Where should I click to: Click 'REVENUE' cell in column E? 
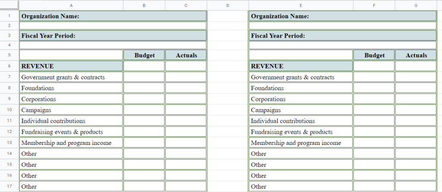pyautogui.click(x=301, y=66)
